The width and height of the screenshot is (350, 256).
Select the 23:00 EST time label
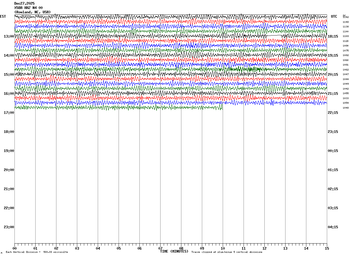9,227
